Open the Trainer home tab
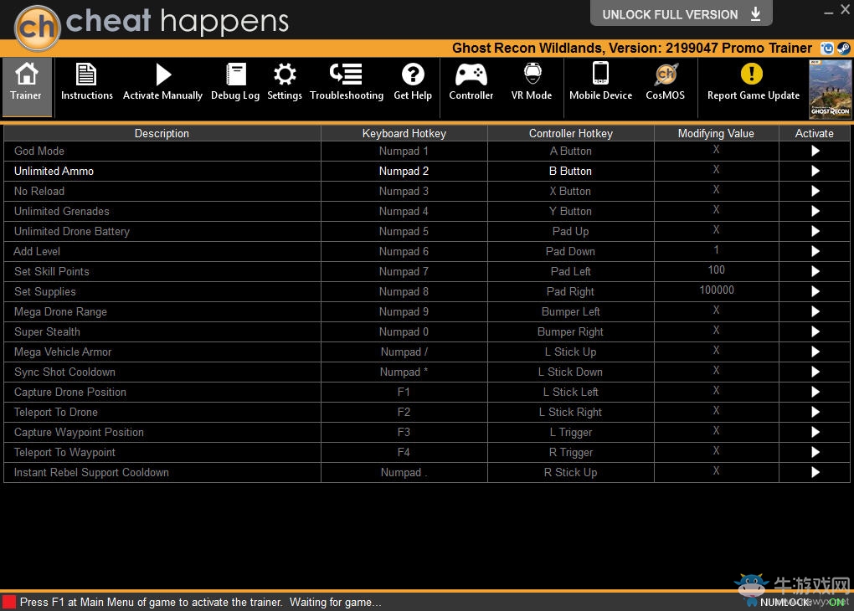Viewport: 854px width, 611px height. pyautogui.click(x=26, y=86)
